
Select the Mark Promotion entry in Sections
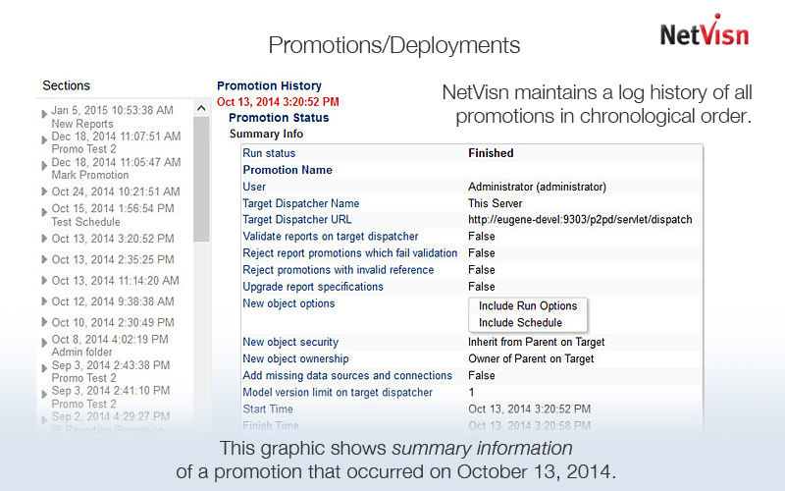tap(89, 175)
